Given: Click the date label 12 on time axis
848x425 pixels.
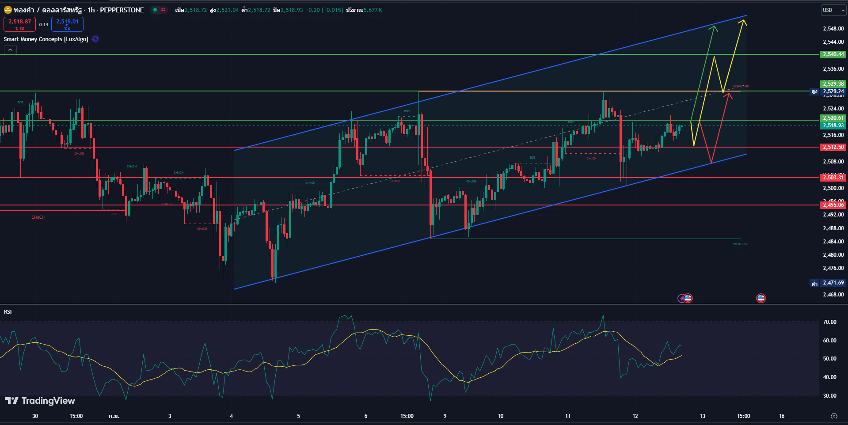Looking at the screenshot, I should click(x=635, y=416).
